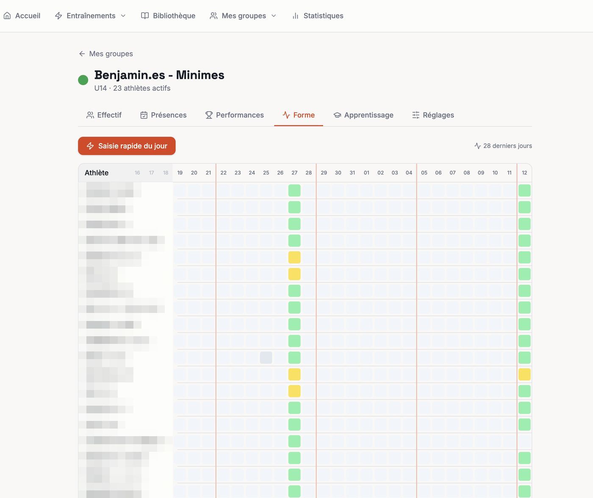This screenshot has height=498, width=593.
Task: Click the date header 31
Action: [x=352, y=173]
